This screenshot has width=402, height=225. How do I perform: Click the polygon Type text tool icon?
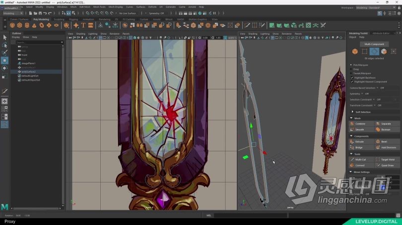click(83, 25)
